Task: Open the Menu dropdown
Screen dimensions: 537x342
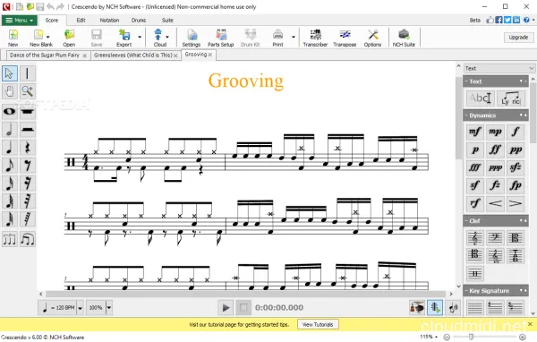Action: tap(20, 21)
